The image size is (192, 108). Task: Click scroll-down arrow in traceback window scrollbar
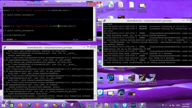[95, 98]
